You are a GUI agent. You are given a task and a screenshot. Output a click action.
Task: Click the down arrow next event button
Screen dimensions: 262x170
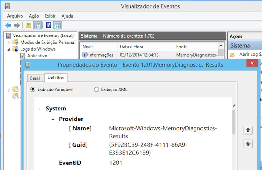(248, 144)
